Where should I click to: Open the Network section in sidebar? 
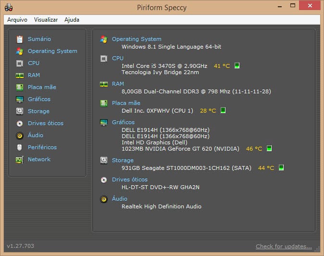point(39,159)
